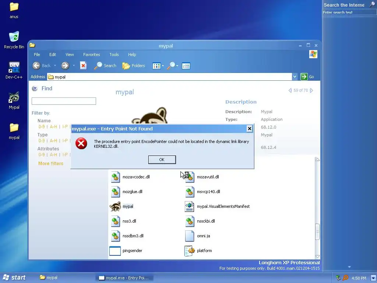The width and height of the screenshot is (377, 283).
Task: Switch to mypal folder taskbar button
Action: (49, 277)
